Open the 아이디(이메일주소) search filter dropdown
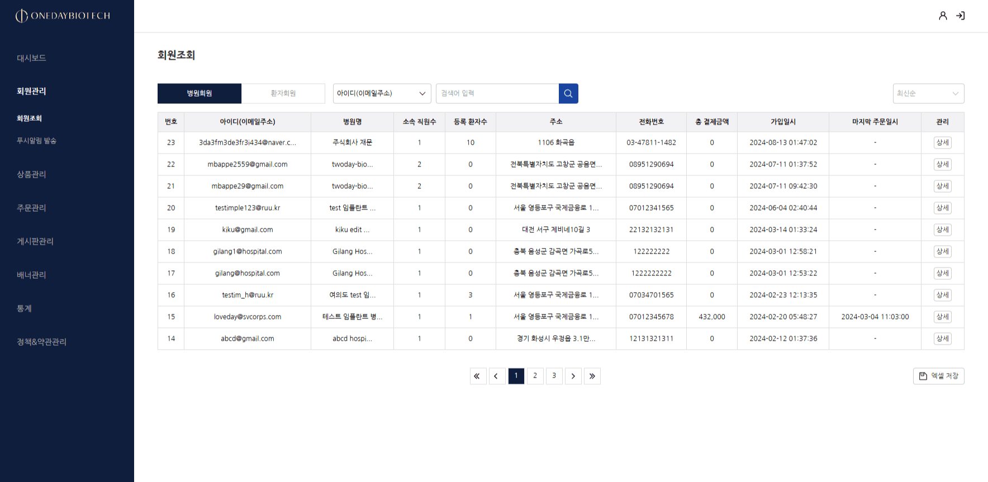The image size is (988, 482). pyautogui.click(x=382, y=93)
